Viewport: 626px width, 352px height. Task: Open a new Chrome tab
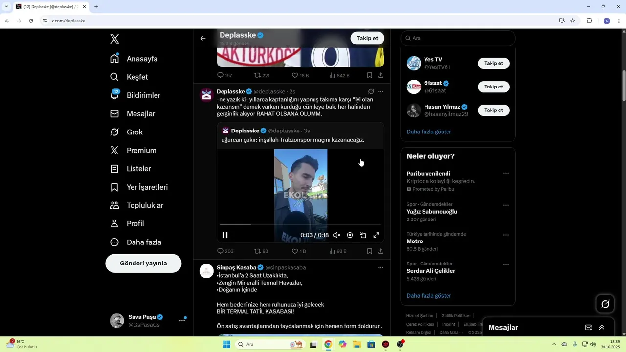click(x=96, y=6)
